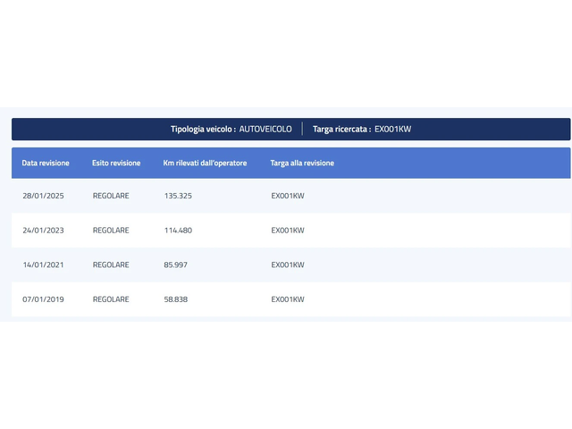Select the 85.997 km reading
The width and height of the screenshot is (572, 429).
point(176,265)
